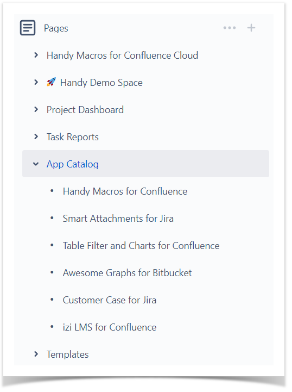Viewport: 292px width, 392px height.
Task: Collapse the App Catalog chevron
Action: pos(36,164)
